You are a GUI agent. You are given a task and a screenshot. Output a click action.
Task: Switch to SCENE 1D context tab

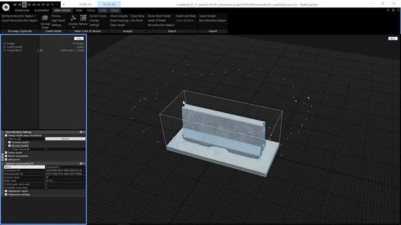85,4
